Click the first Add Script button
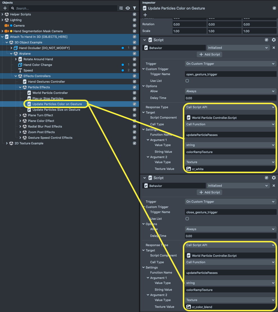Screen dimensions: 278x312 [209, 54]
